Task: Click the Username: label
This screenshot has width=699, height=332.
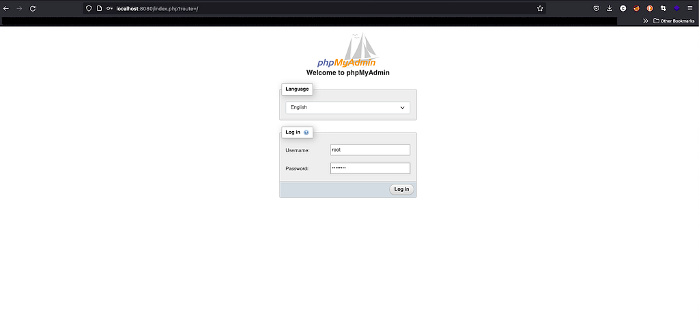Action: click(x=298, y=150)
